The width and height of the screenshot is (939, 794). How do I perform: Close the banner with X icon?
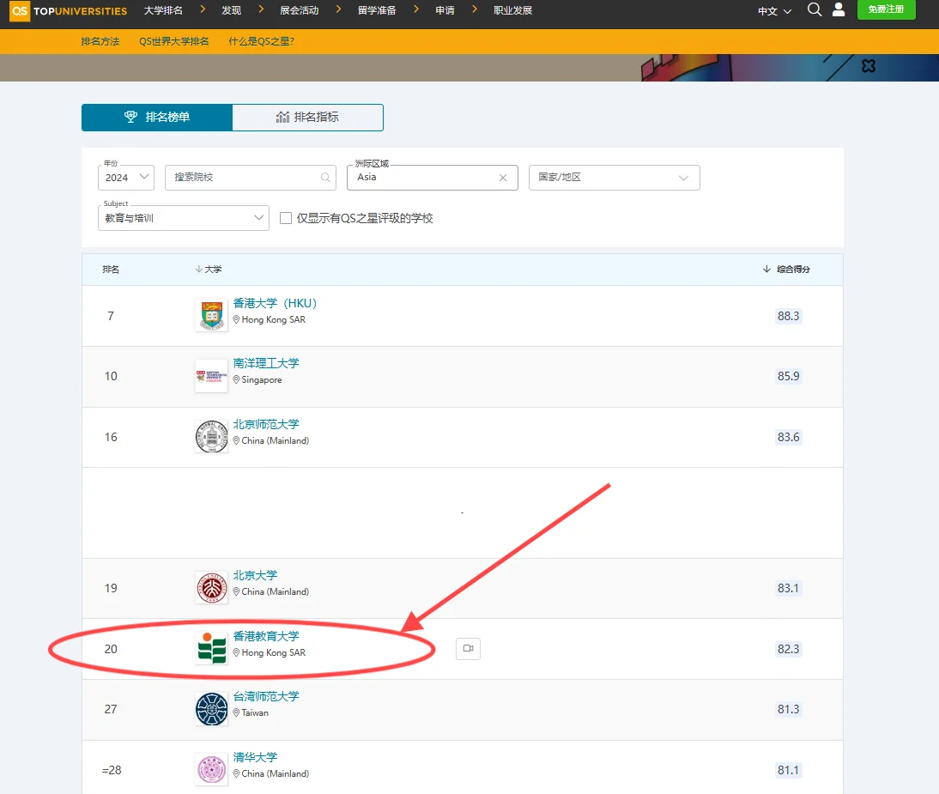(x=869, y=66)
